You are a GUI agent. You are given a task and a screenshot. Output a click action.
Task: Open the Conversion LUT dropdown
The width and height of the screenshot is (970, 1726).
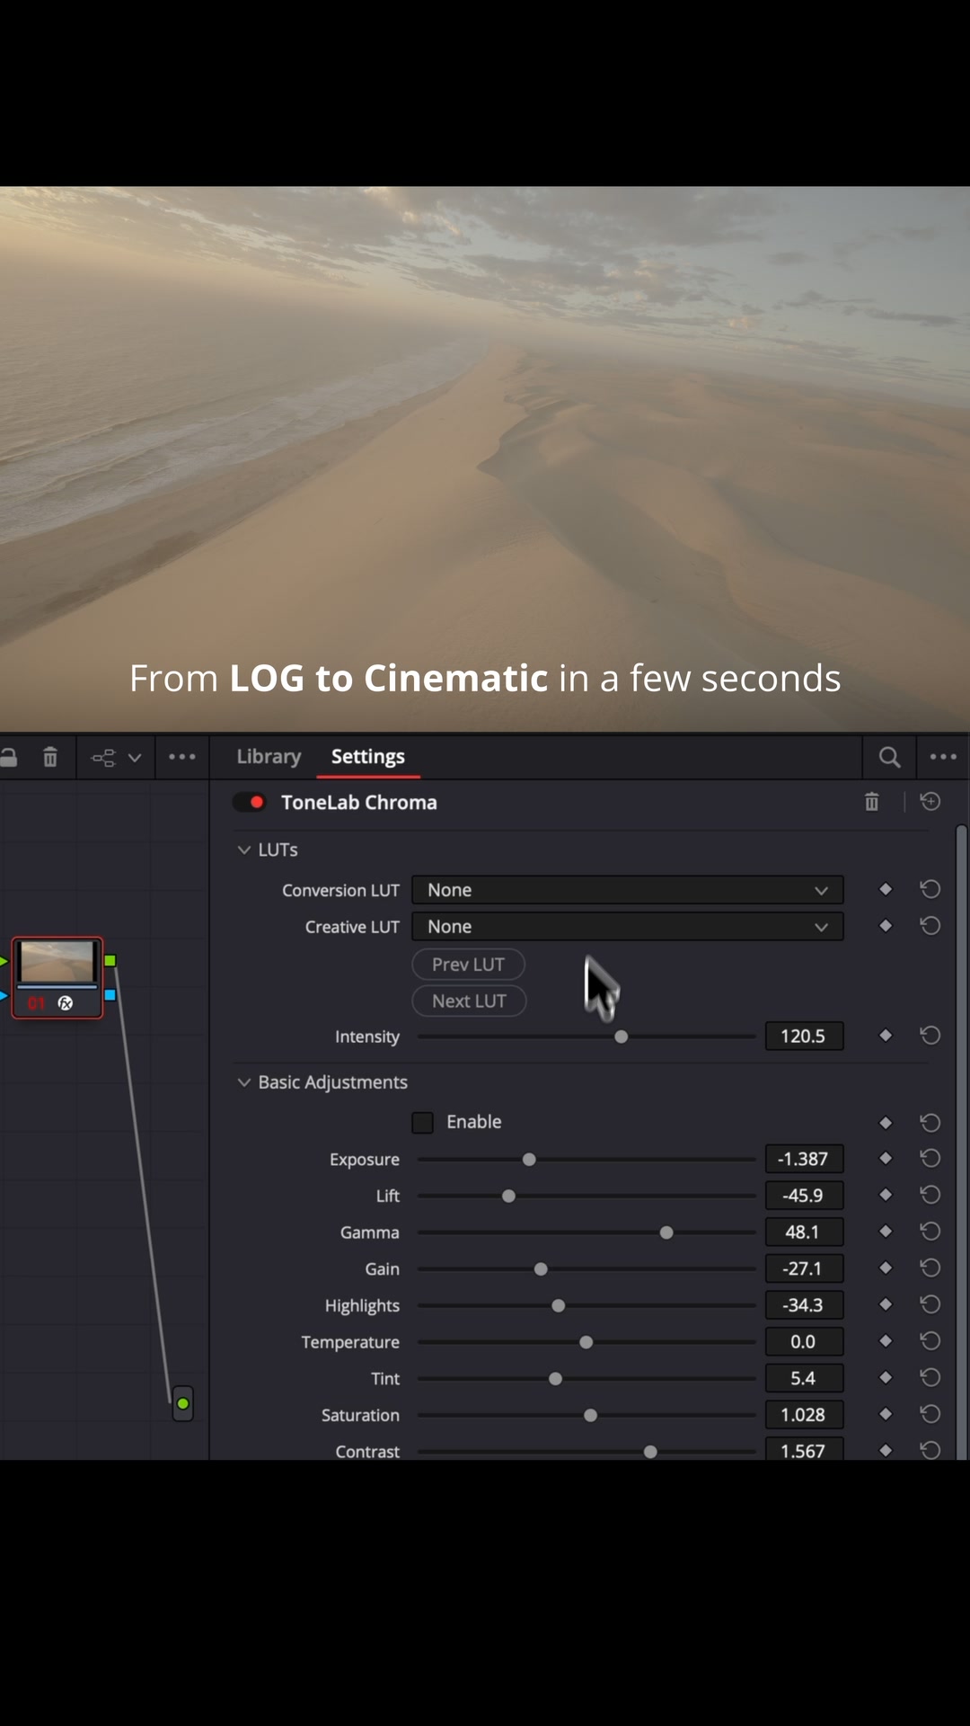pyautogui.click(x=628, y=890)
